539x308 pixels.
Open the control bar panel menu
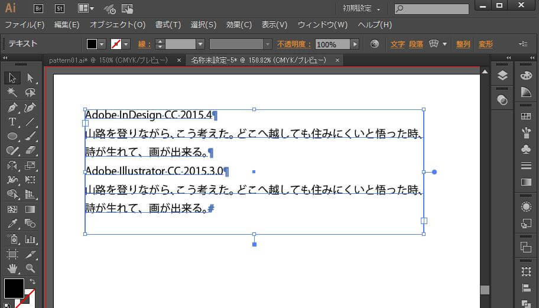click(x=523, y=44)
